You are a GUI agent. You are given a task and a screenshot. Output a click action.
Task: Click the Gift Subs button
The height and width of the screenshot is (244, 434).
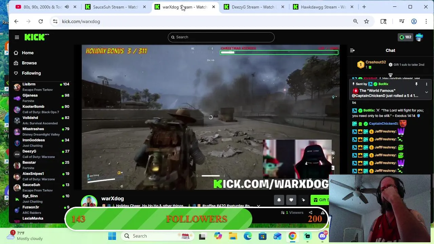click(x=320, y=200)
